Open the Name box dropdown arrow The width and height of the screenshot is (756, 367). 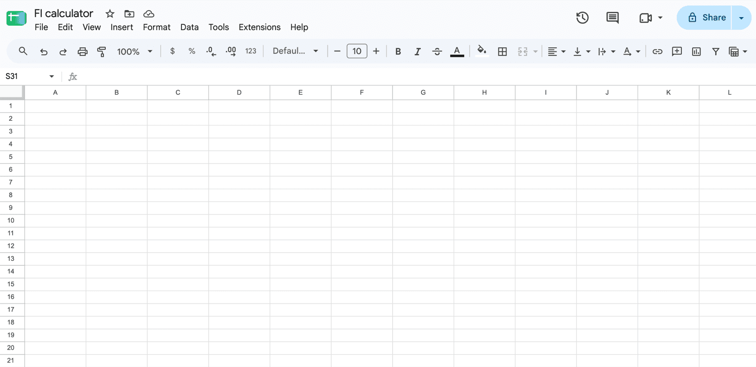[x=51, y=77]
